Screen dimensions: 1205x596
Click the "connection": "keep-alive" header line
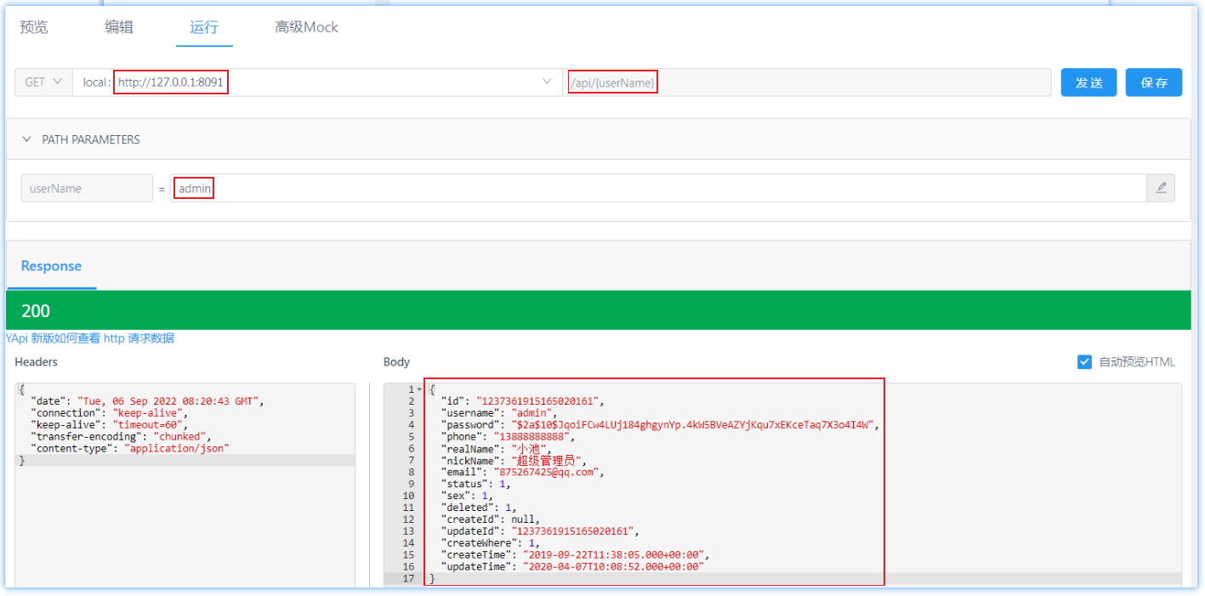click(109, 412)
